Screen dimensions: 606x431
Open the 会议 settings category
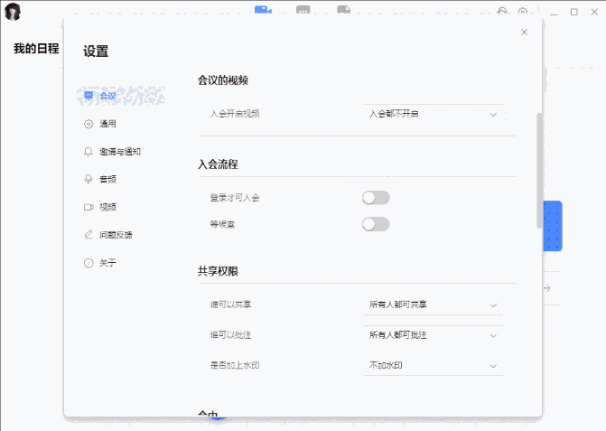click(121, 96)
